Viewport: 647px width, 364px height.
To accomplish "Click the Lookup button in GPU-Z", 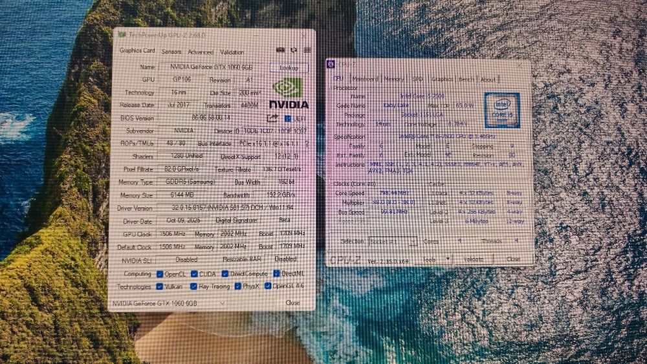I will [x=289, y=68].
